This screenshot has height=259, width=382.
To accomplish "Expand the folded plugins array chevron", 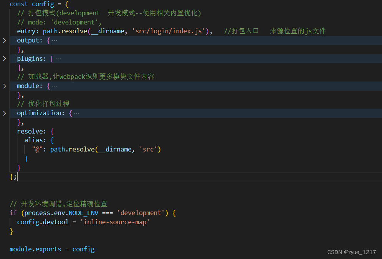I will click(x=4, y=59).
